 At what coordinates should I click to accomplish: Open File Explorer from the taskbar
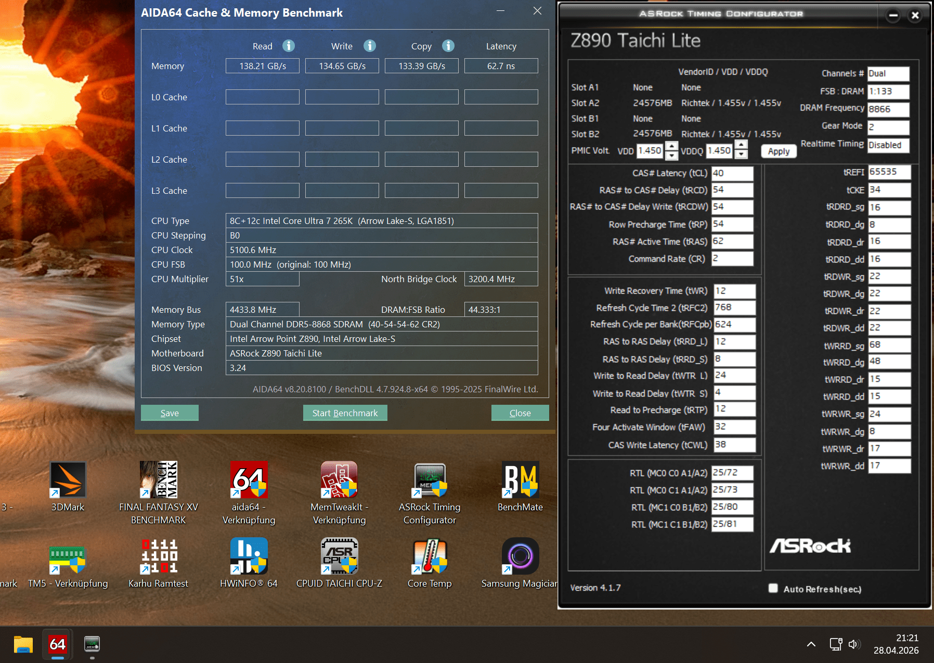(x=23, y=644)
